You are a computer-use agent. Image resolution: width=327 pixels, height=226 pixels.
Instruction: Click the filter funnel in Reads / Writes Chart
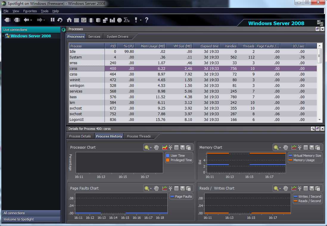pyautogui.click(x=300, y=188)
